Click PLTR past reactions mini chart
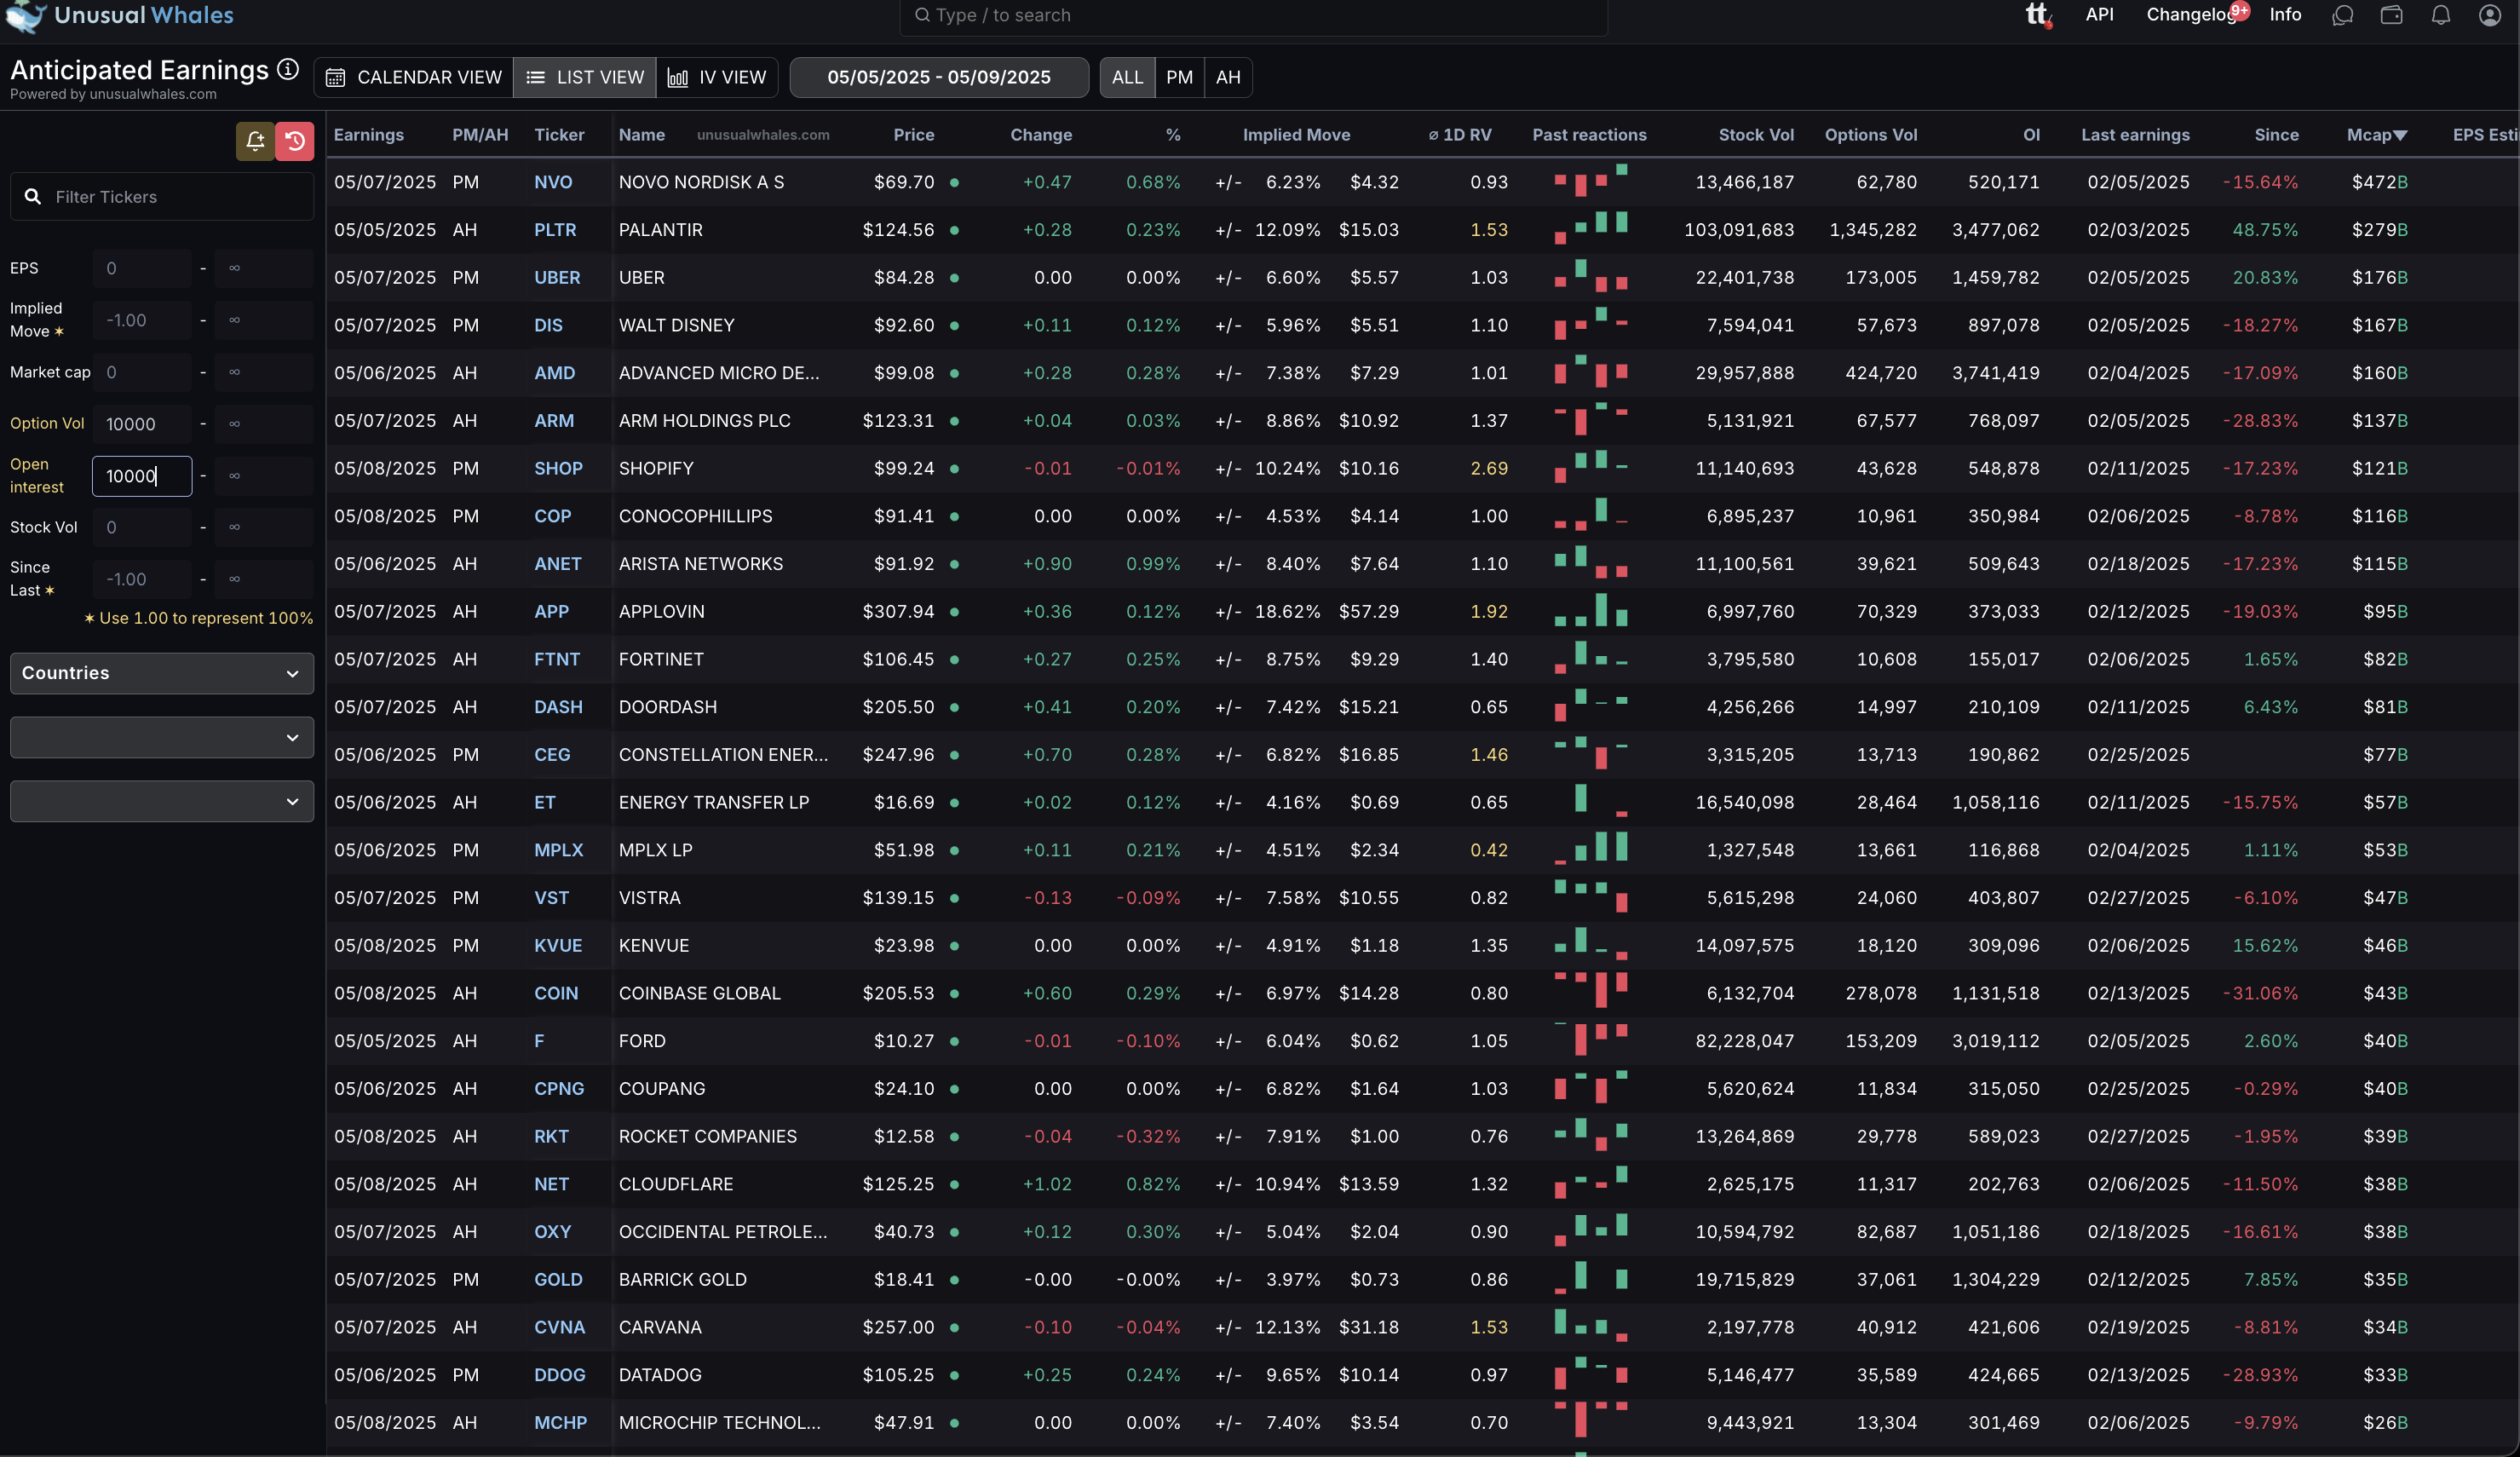 click(1590, 229)
